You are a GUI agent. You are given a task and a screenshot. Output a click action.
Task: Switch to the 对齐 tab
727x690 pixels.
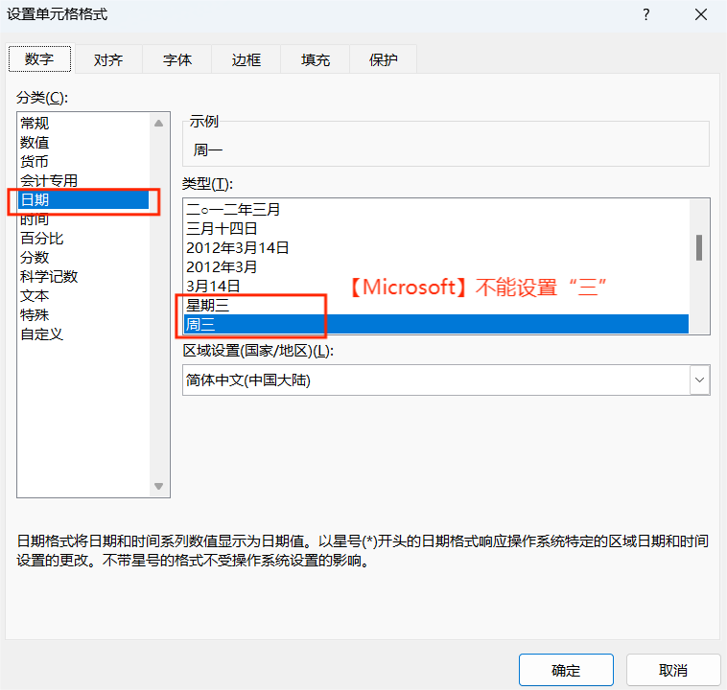[x=108, y=59]
